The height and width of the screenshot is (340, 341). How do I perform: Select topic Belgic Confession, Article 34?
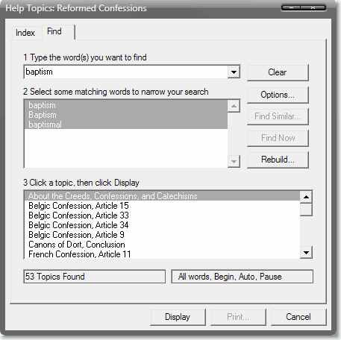click(x=162, y=225)
